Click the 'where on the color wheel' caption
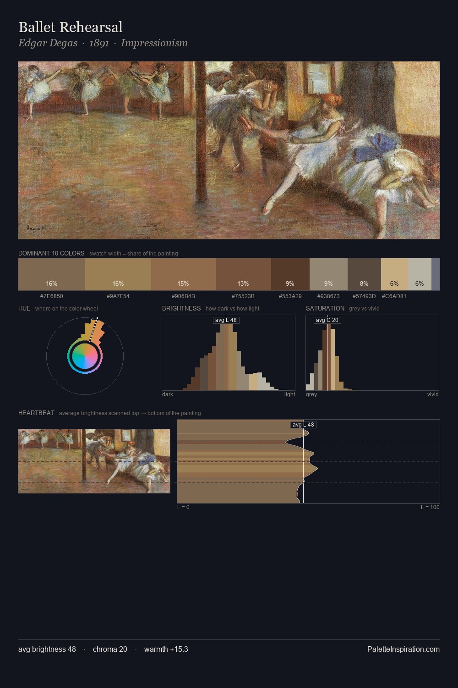 click(x=66, y=309)
